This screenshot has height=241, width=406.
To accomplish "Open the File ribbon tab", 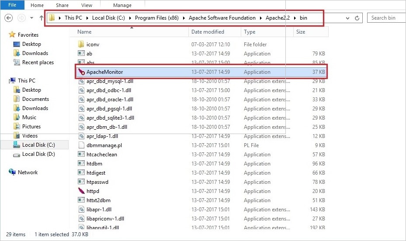I will [12, 5].
